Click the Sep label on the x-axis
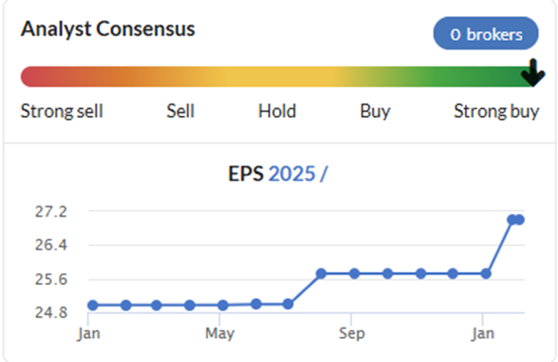Screen dimensions: 558x362 352,334
